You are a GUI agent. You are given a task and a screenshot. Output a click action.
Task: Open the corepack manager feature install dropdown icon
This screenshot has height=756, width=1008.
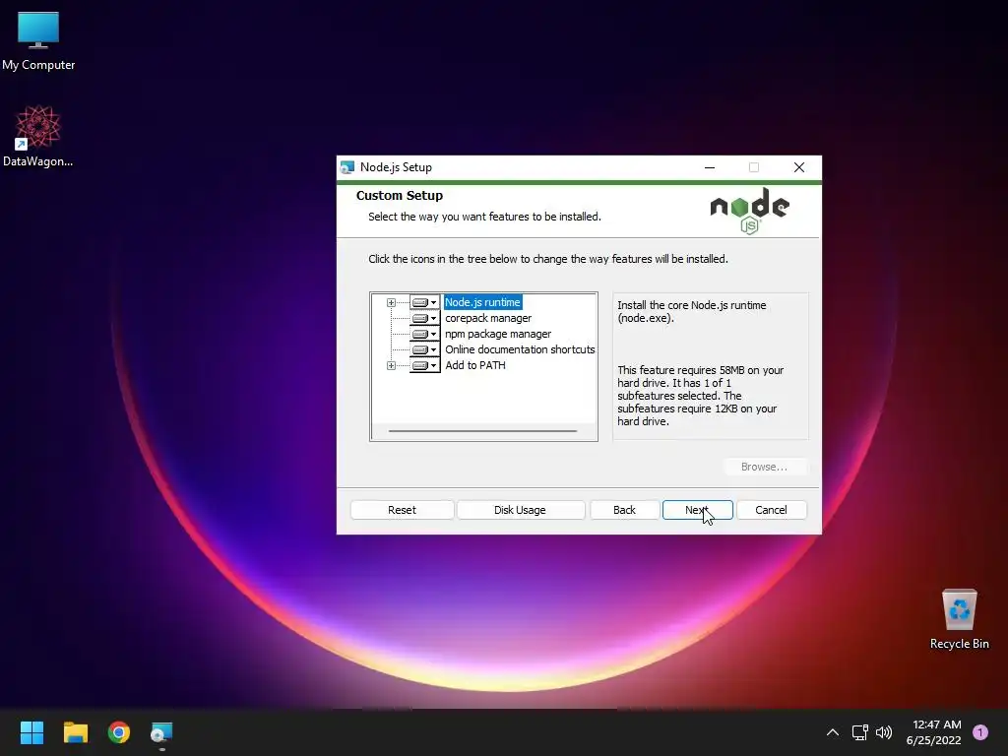pyautogui.click(x=424, y=318)
